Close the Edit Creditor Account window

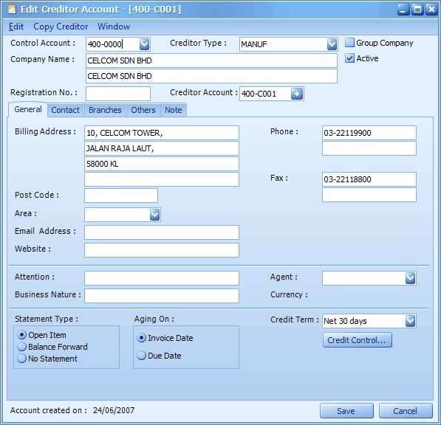[x=431, y=10]
